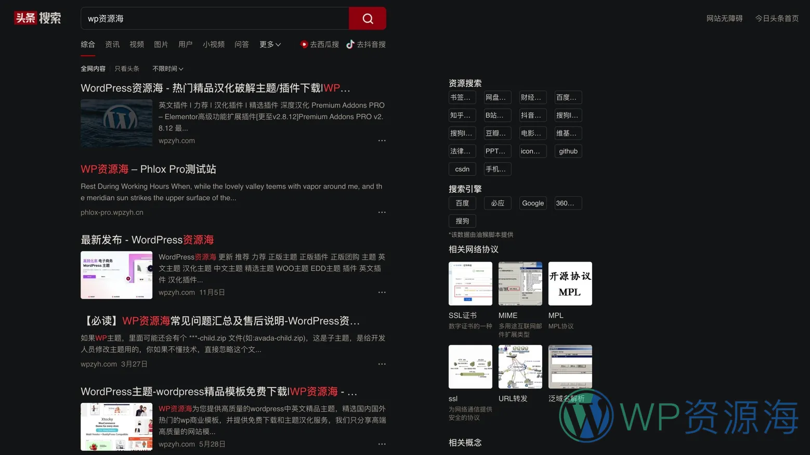Screen dimensions: 810x455
Task: Search with 百度 under 搜索引擎
Action: point(462,203)
